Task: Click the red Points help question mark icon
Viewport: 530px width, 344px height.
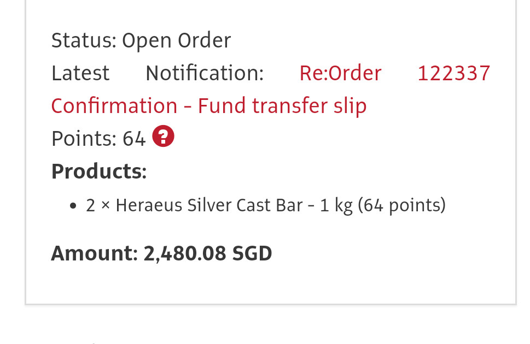Action: tap(163, 137)
